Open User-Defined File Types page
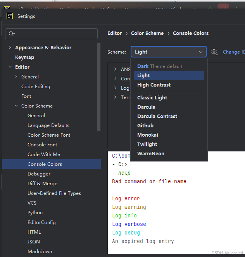Screen dimensions: 245x257 (x=54, y=193)
